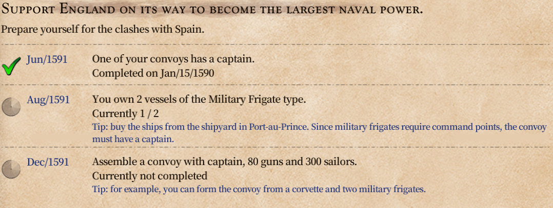The image size is (553, 208).
Task: Open the Military Frigate vessels objective text
Action: coord(199,100)
